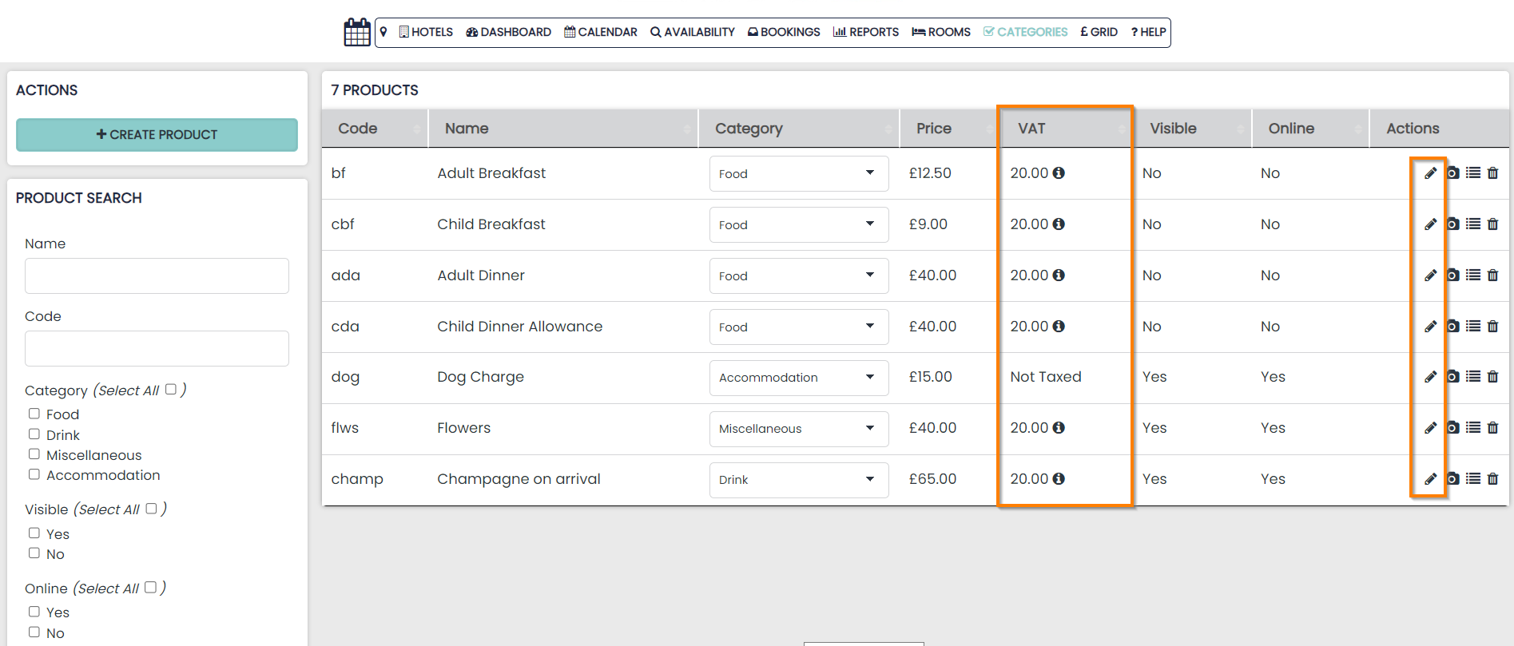Open the category dropdown for Champagne on arrival
The height and width of the screenshot is (646, 1514).
pos(798,480)
